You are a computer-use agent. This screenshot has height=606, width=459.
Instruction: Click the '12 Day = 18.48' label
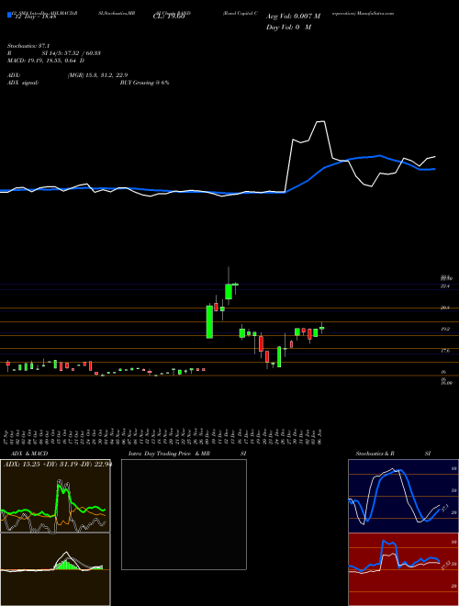click(x=34, y=17)
